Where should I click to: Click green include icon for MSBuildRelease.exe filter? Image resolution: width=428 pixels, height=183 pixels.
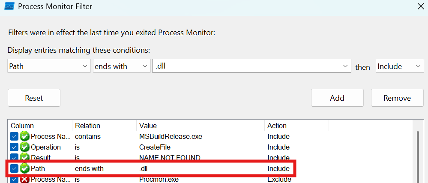pyautogui.click(x=24, y=136)
